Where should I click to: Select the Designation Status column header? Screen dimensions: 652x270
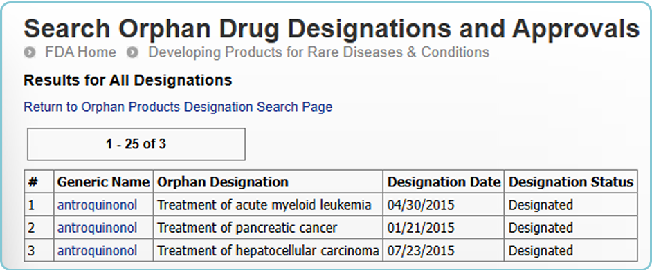pos(571,182)
